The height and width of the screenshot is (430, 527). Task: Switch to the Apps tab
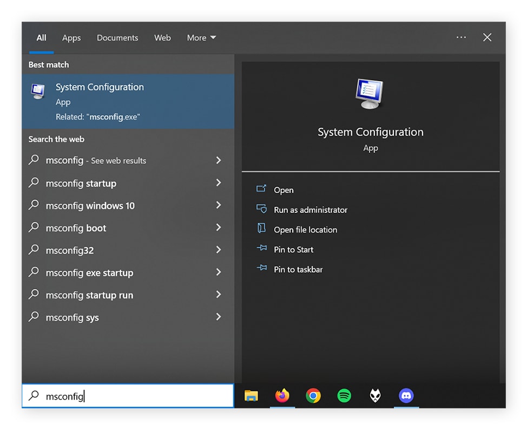tap(71, 38)
